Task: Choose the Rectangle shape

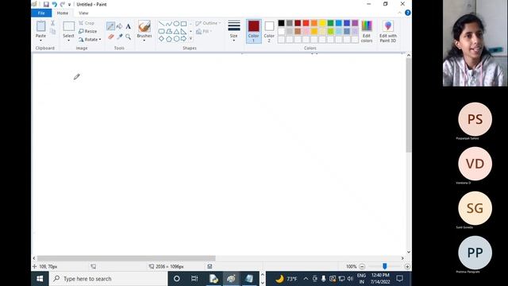Action: (183, 24)
